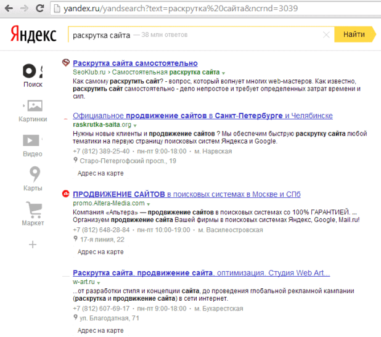Image resolution: width=381 pixels, height=337 pixels.
Task: Click the м. Бухарестская metro label
Action: pyautogui.click(x=219, y=309)
